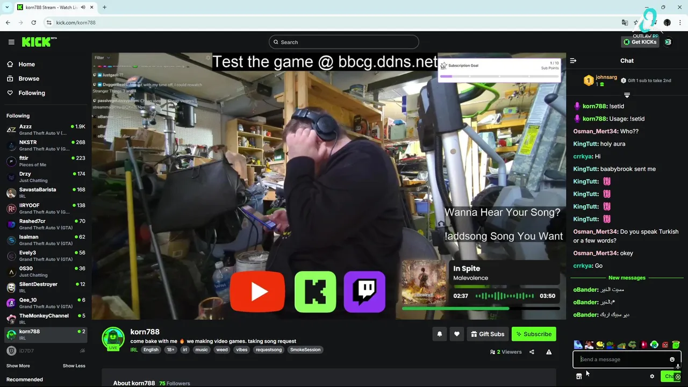Image resolution: width=688 pixels, height=387 pixels.
Task: Open the Isalman followed channel
Action: point(45,240)
